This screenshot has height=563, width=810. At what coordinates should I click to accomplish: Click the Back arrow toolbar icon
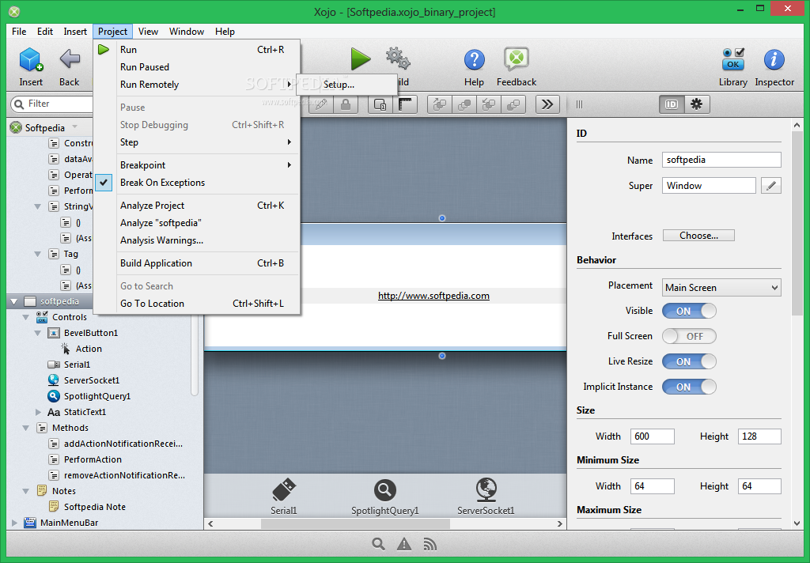(x=70, y=59)
